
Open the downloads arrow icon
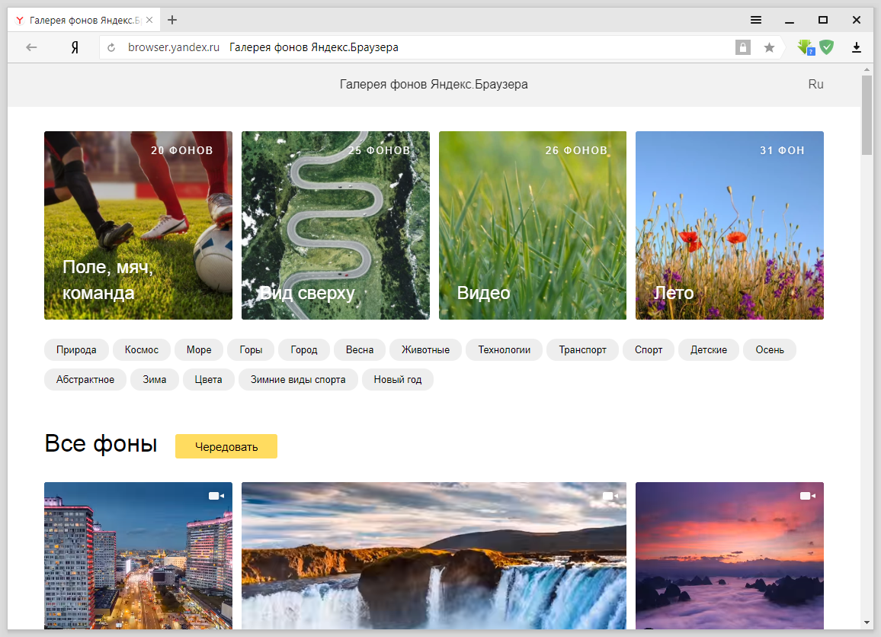pos(857,47)
